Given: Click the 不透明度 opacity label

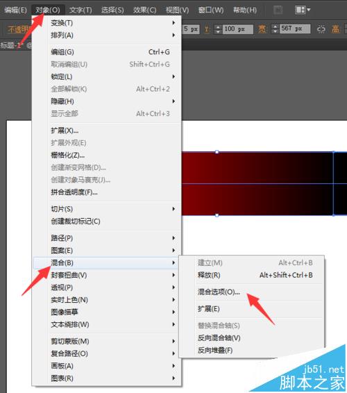Looking at the screenshot, I should [x=19, y=30].
